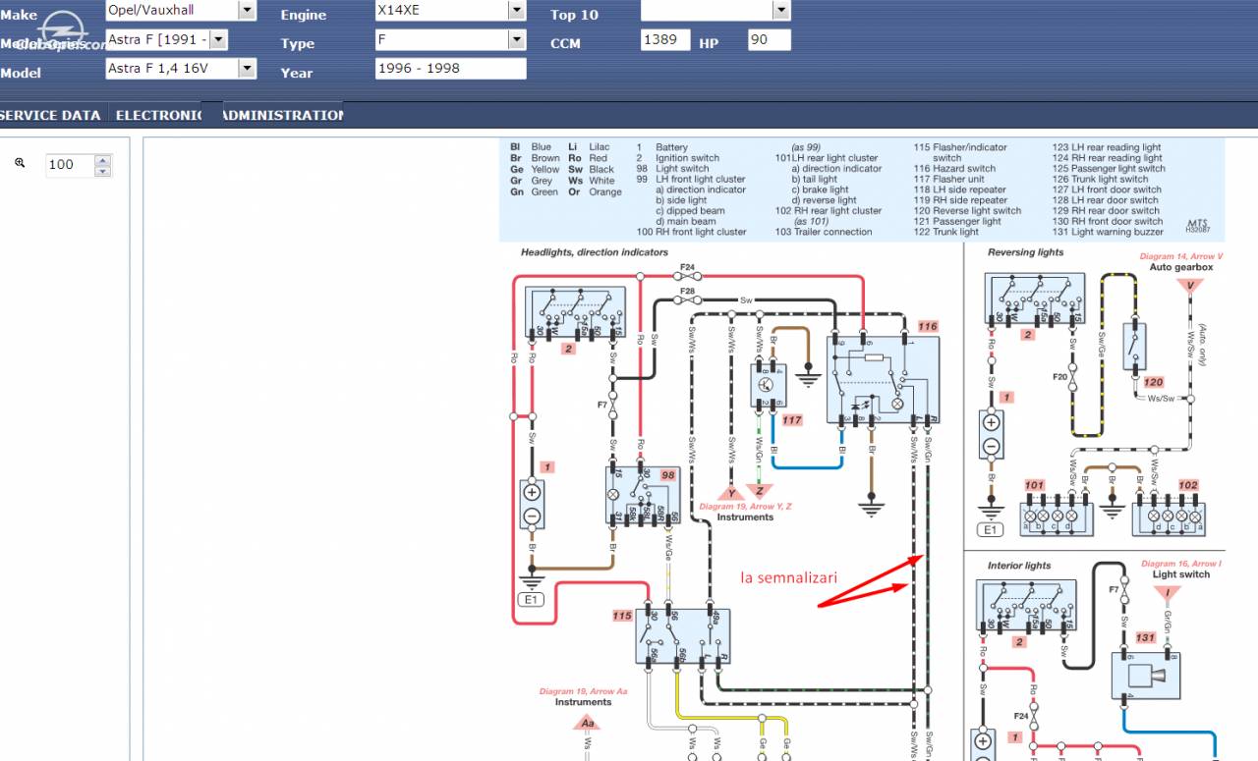
Task: Click 'Diagram 19, Arrow Y, Z' reference text
Action: (x=745, y=507)
